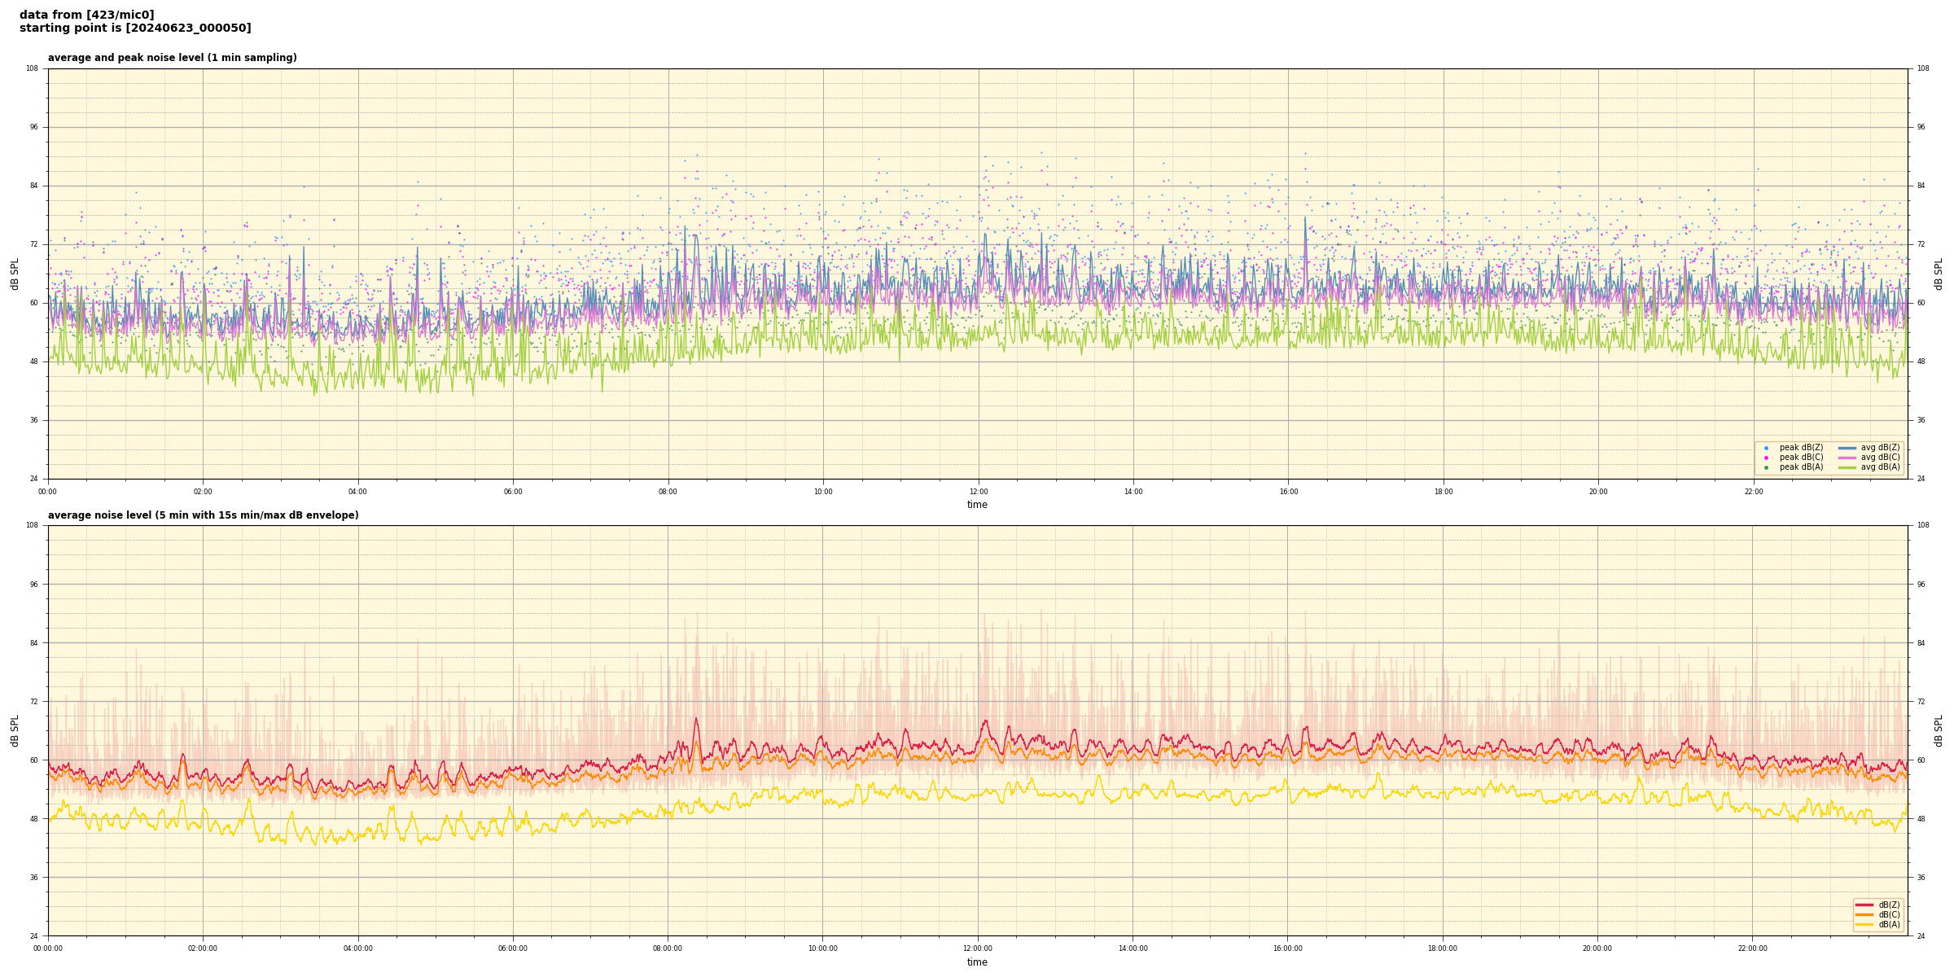Click the 'data from [423/mic0]' header text

click(x=86, y=15)
